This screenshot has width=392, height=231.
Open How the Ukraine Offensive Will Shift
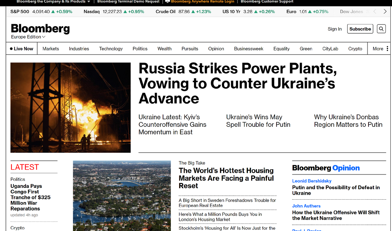click(x=336, y=215)
